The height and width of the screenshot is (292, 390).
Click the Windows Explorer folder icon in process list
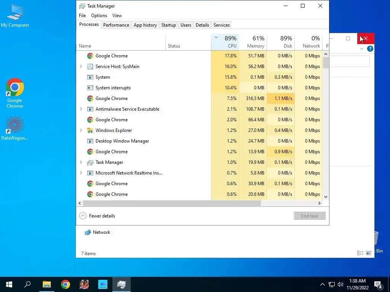tap(90, 130)
